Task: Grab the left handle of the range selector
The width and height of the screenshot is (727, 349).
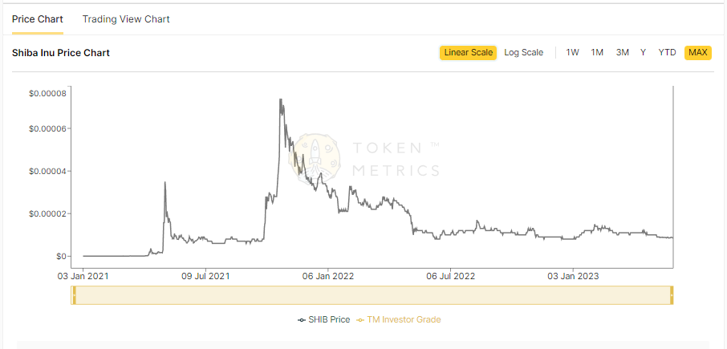Action: click(x=74, y=295)
